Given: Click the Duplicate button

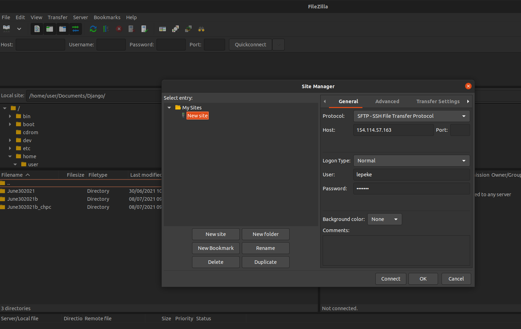Looking at the screenshot, I should point(266,262).
